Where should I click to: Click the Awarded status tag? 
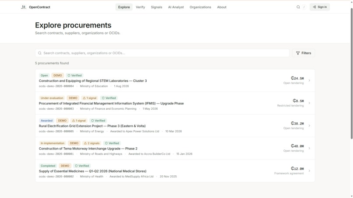46,121
